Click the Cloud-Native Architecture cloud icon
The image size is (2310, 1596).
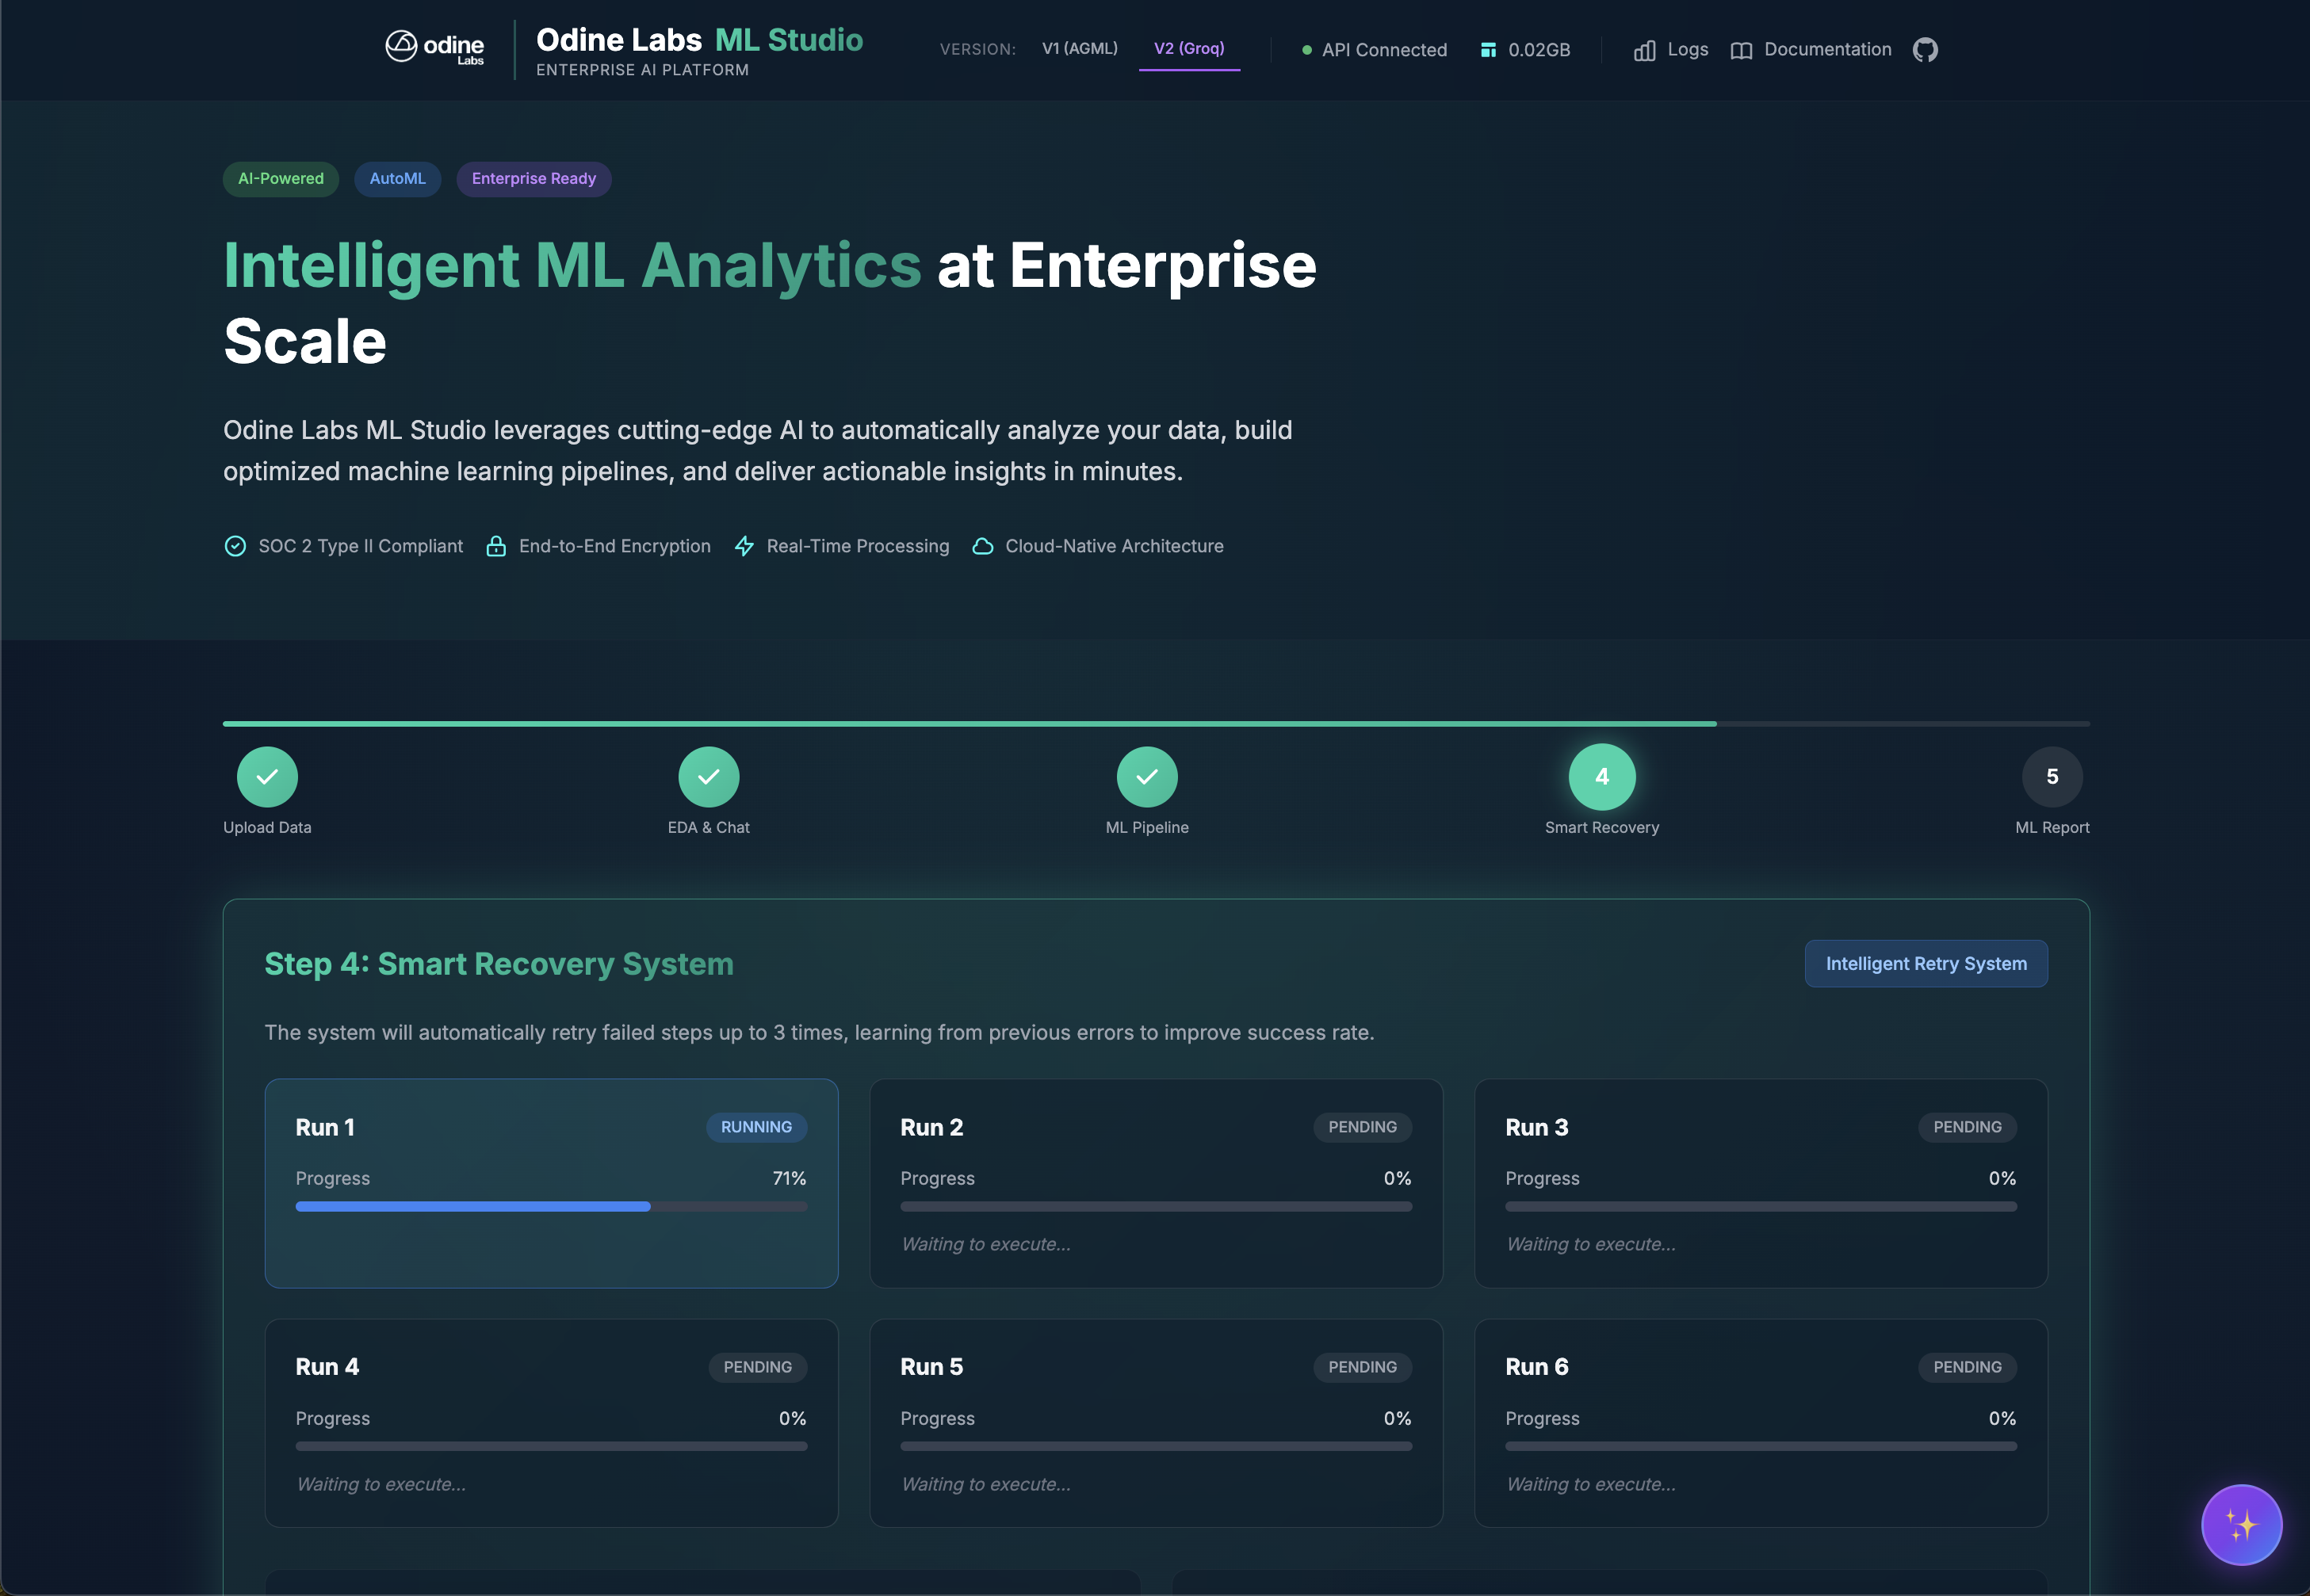coord(982,546)
